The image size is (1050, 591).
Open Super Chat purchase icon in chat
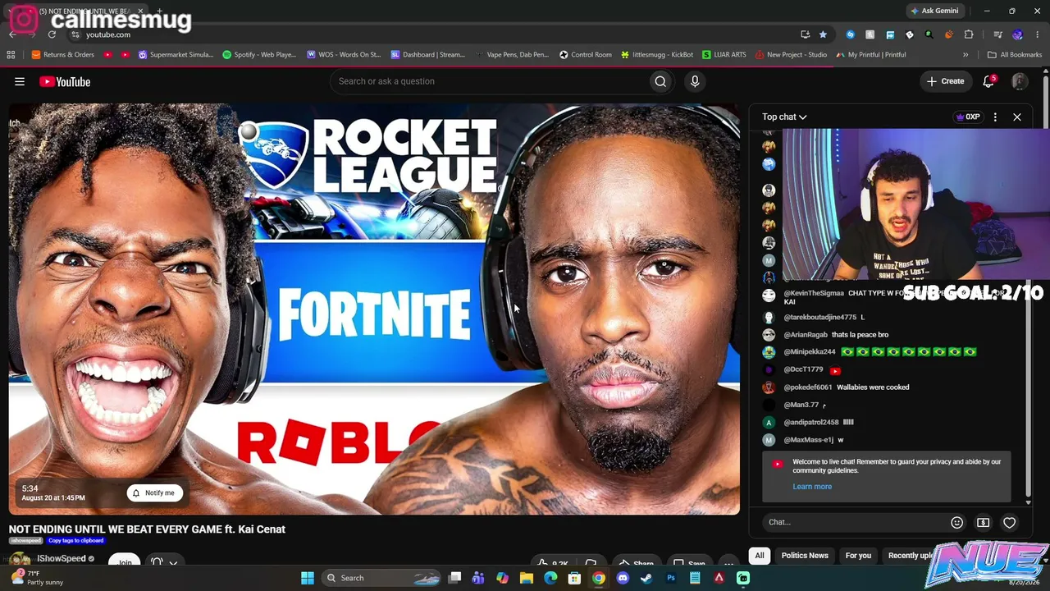(x=983, y=522)
